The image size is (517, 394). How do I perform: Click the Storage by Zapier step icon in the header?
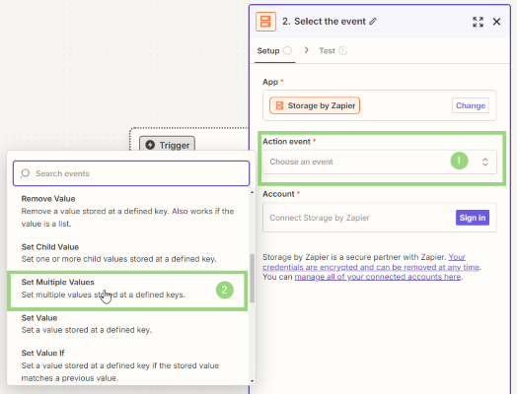265,22
